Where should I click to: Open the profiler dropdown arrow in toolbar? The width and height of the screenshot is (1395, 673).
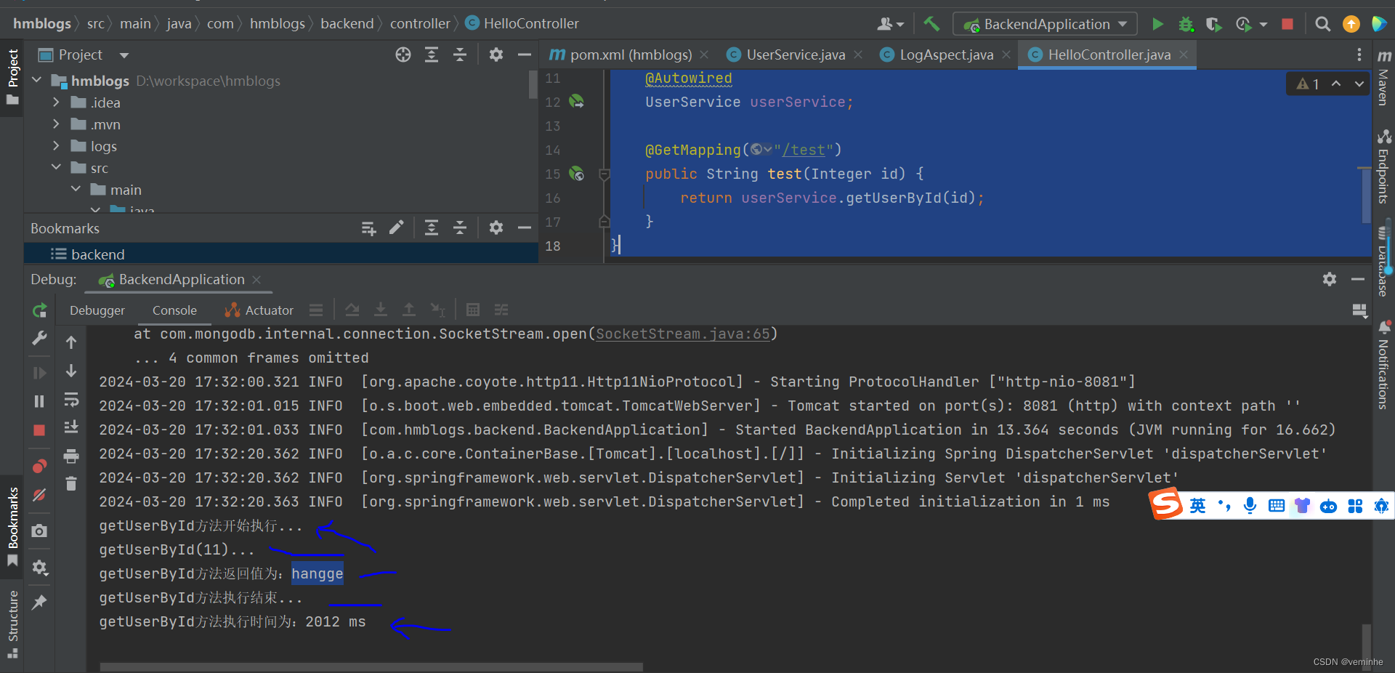1262,24
